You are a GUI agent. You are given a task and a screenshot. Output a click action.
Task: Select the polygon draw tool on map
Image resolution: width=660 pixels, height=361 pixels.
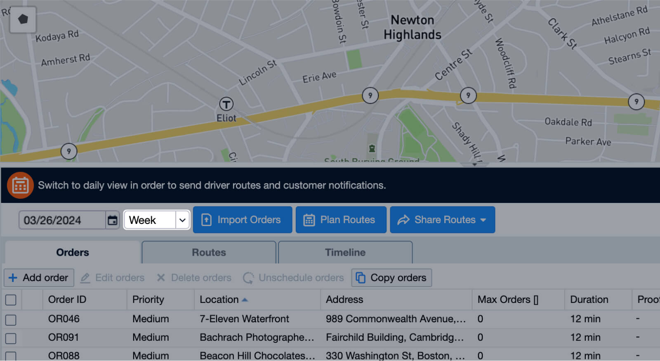23,19
